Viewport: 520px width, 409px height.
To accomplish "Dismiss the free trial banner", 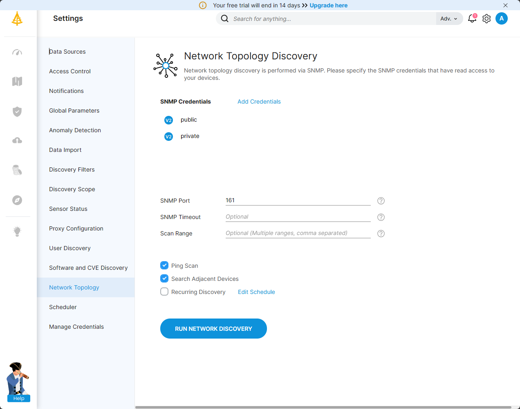I will point(506,5).
